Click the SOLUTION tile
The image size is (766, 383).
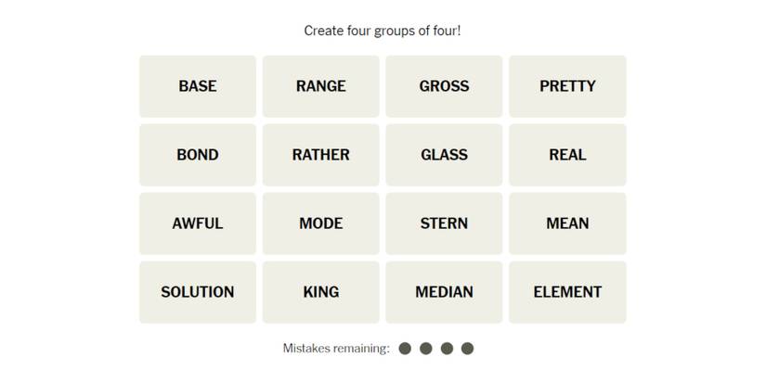point(198,292)
